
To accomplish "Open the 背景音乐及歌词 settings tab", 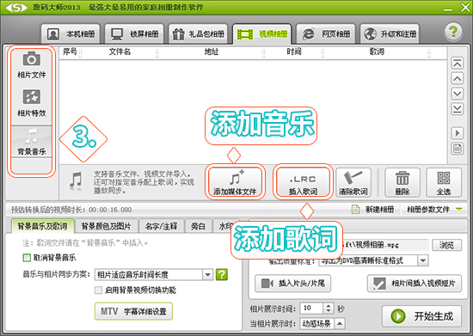I will click(x=42, y=226).
